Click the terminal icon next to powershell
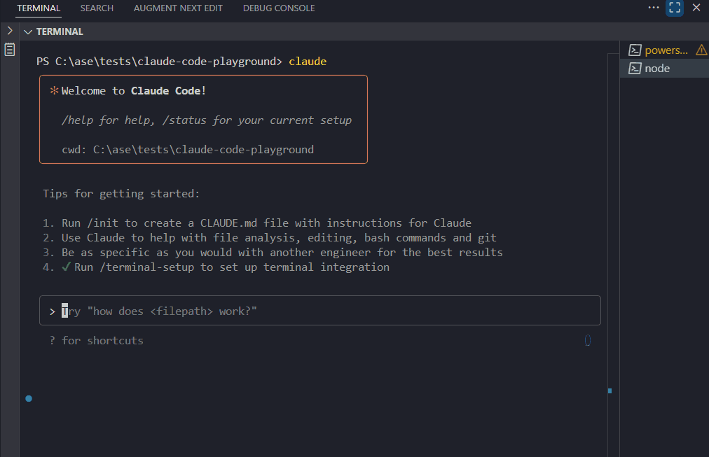Image resolution: width=709 pixels, height=457 pixels. coord(635,50)
